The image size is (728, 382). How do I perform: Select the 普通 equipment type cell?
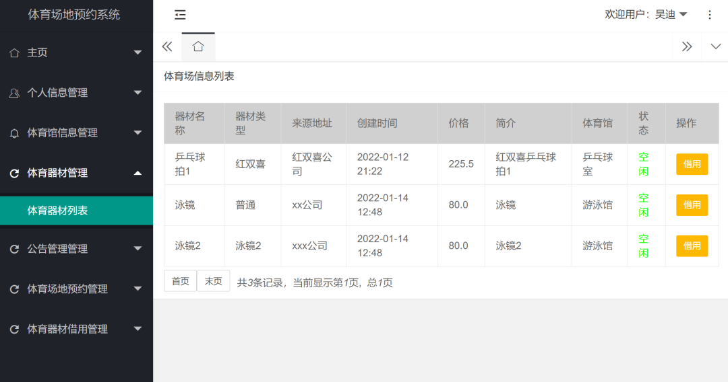coord(253,205)
